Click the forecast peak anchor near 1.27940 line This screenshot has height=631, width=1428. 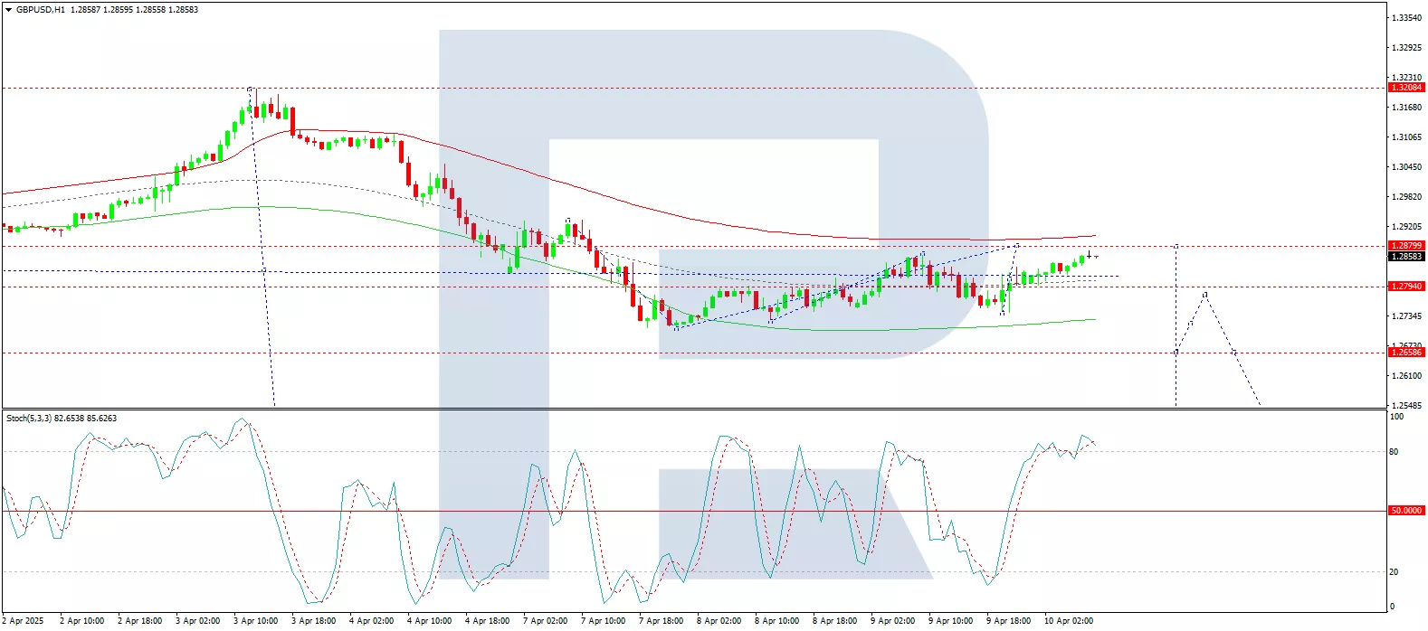[x=1204, y=294]
